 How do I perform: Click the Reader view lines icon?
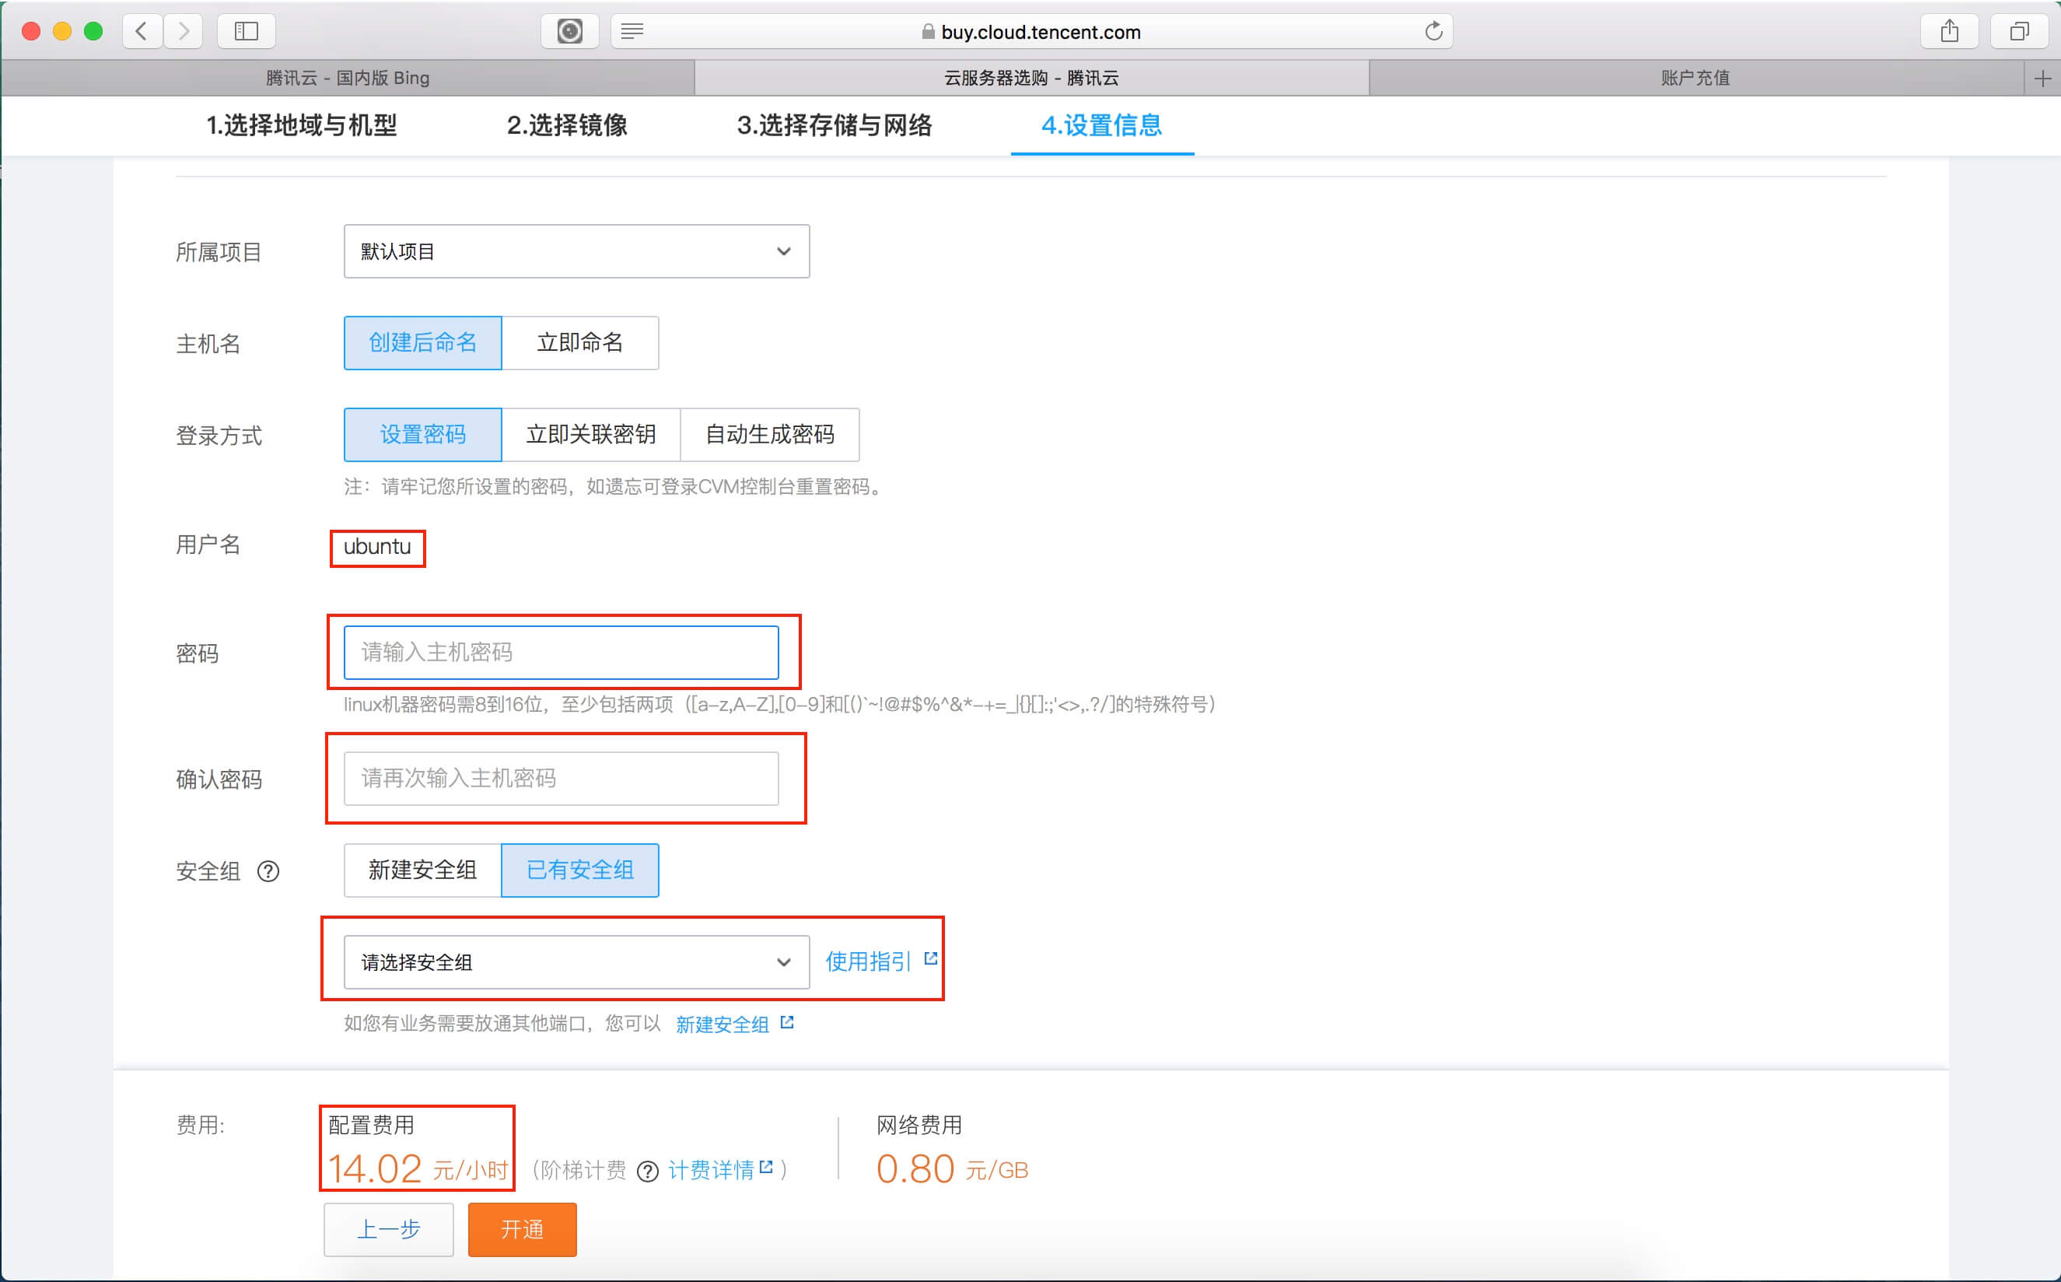632,31
